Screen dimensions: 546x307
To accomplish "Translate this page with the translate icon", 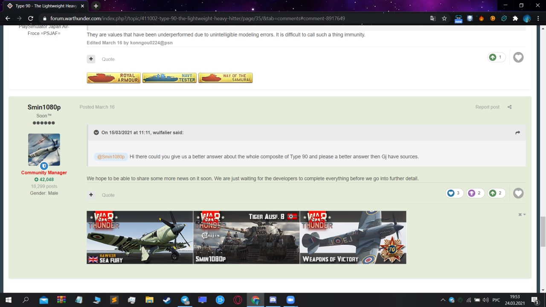I will 433,18.
